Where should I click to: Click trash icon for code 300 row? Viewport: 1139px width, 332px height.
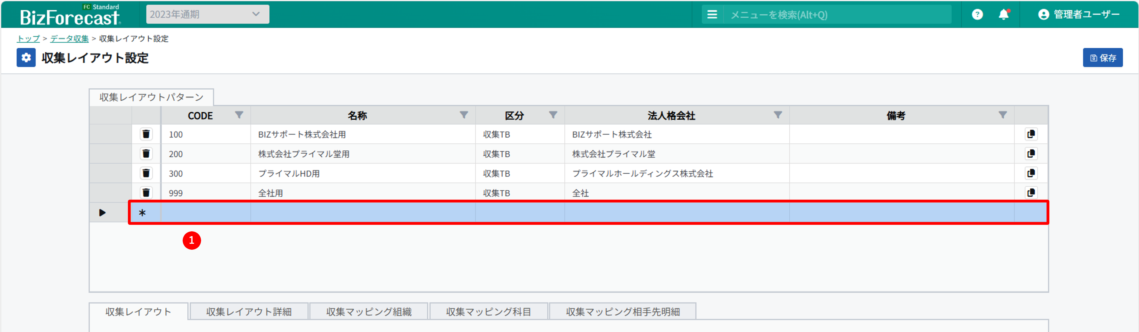[x=146, y=173]
